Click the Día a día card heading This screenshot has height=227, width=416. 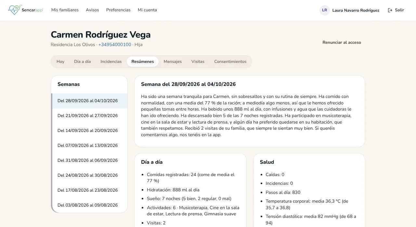152,162
